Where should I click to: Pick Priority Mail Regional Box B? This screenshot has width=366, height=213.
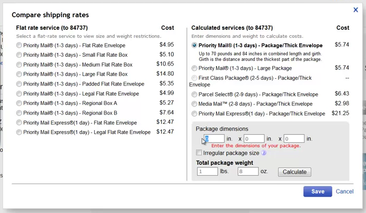coord(19,113)
